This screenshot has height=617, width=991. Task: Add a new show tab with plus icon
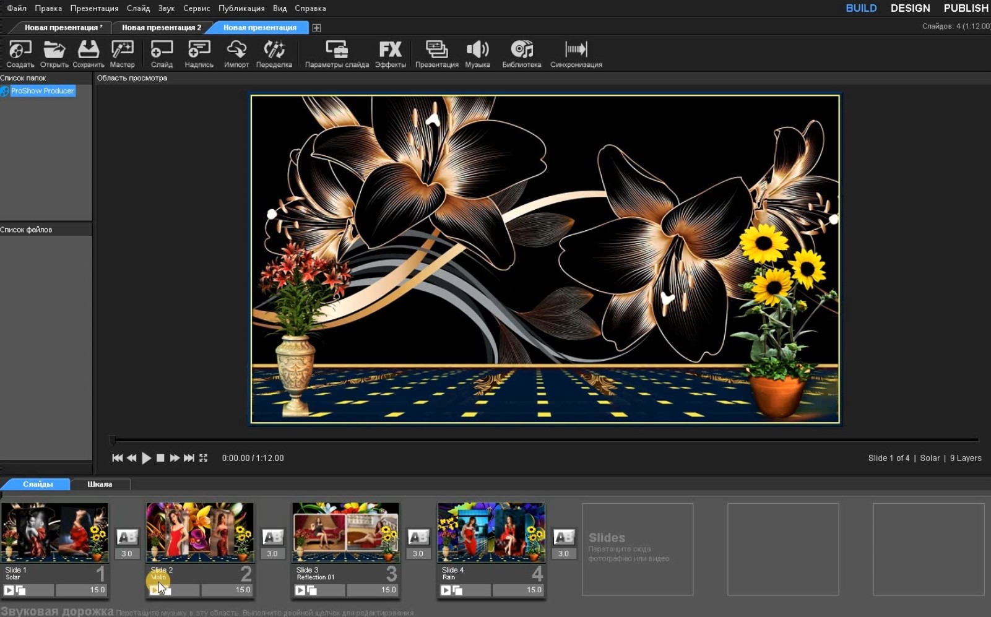pyautogui.click(x=316, y=28)
